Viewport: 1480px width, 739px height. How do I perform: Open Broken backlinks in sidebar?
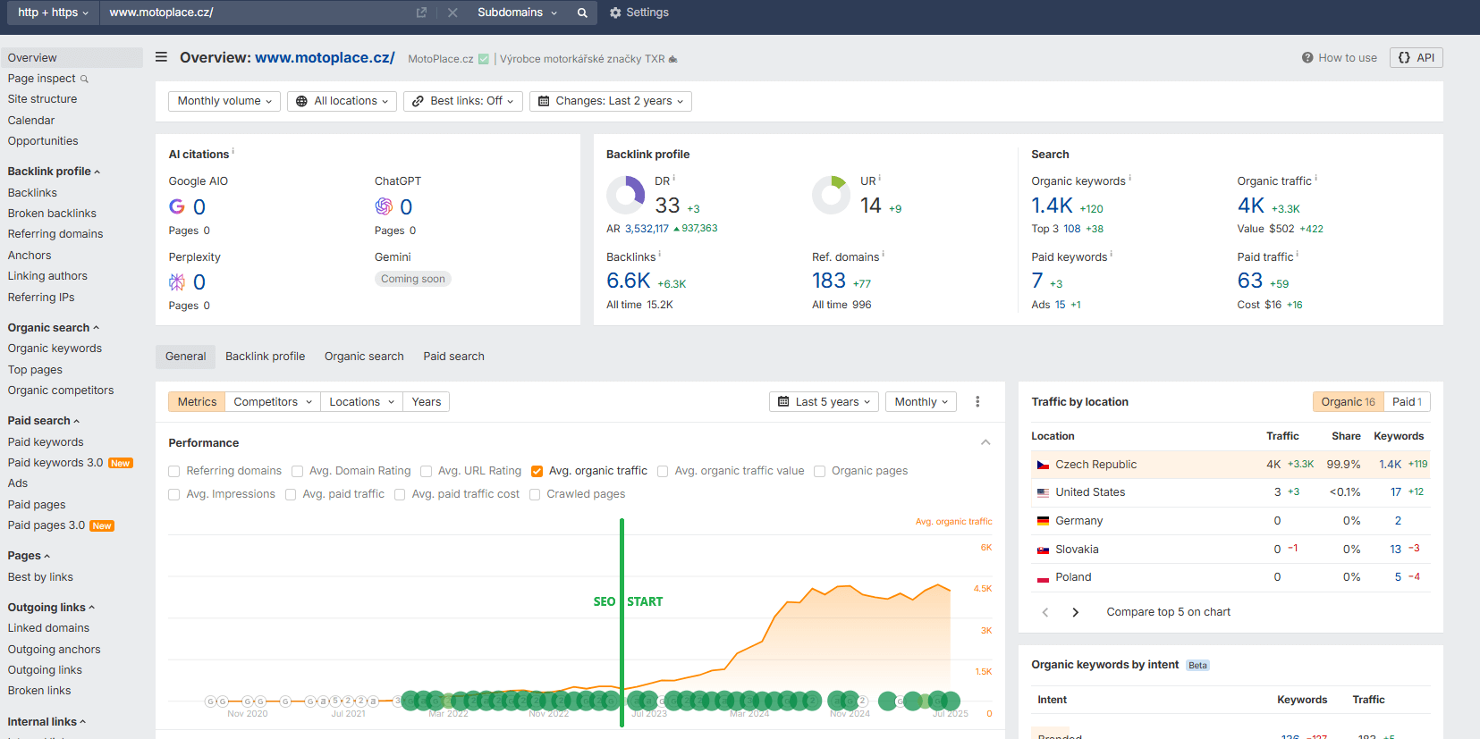coord(52,214)
